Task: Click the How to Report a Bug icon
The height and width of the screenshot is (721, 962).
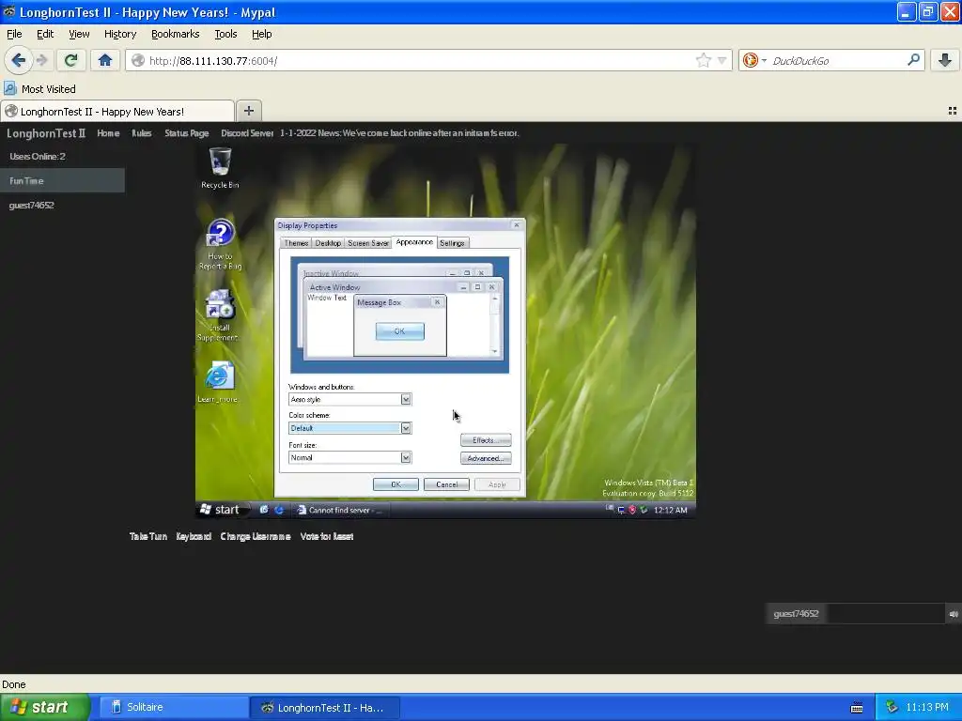Action: pos(220,245)
